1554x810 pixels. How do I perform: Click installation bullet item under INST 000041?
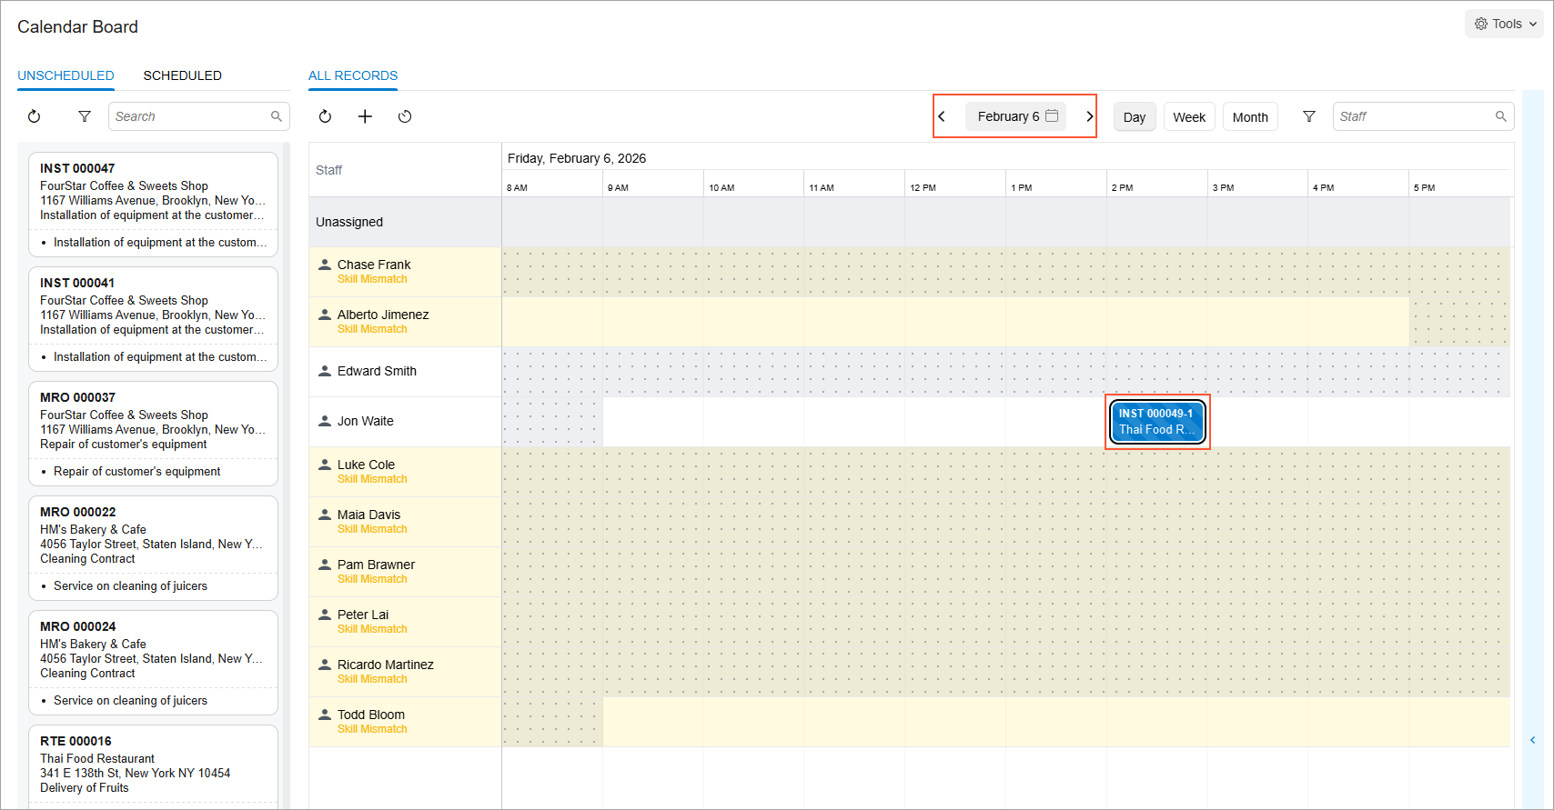(160, 356)
